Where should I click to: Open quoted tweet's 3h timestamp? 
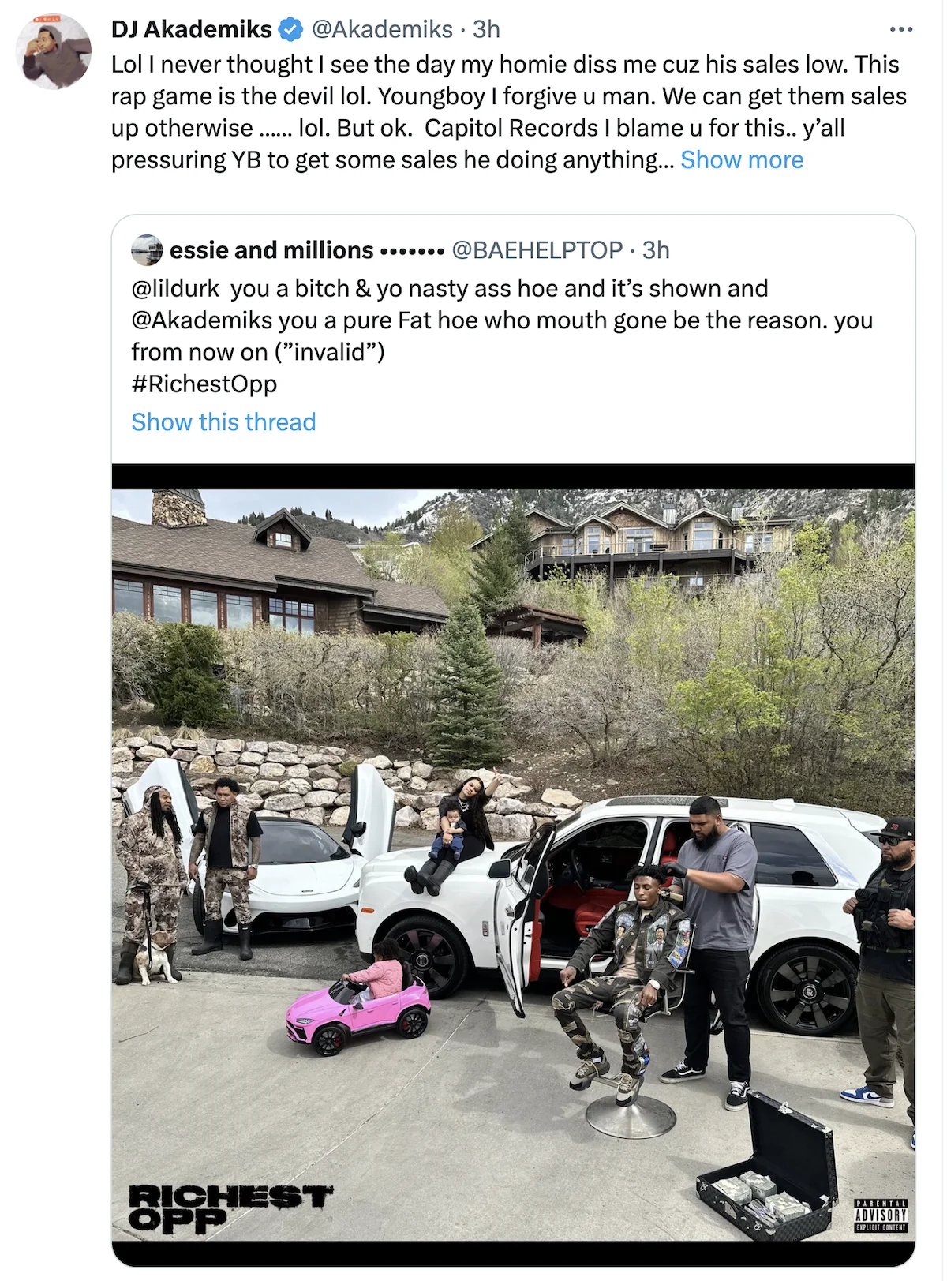coord(656,250)
